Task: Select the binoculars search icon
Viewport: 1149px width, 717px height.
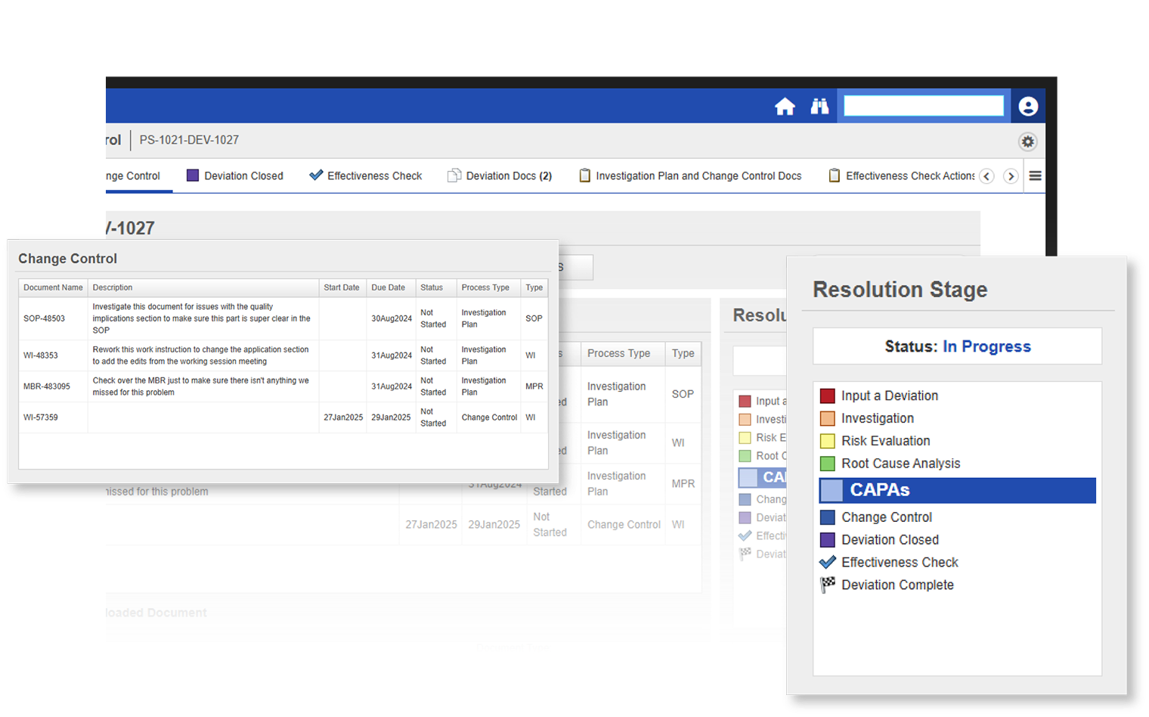Action: [820, 106]
